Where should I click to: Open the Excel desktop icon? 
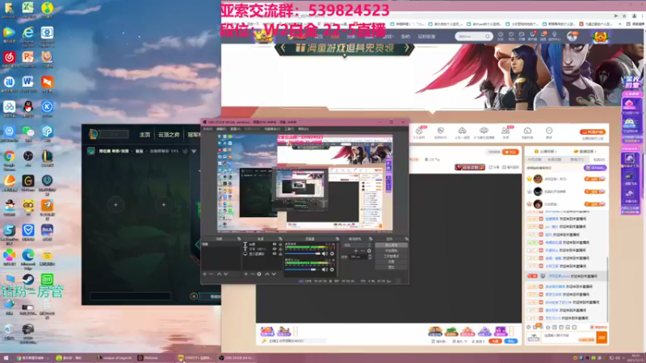28,10
